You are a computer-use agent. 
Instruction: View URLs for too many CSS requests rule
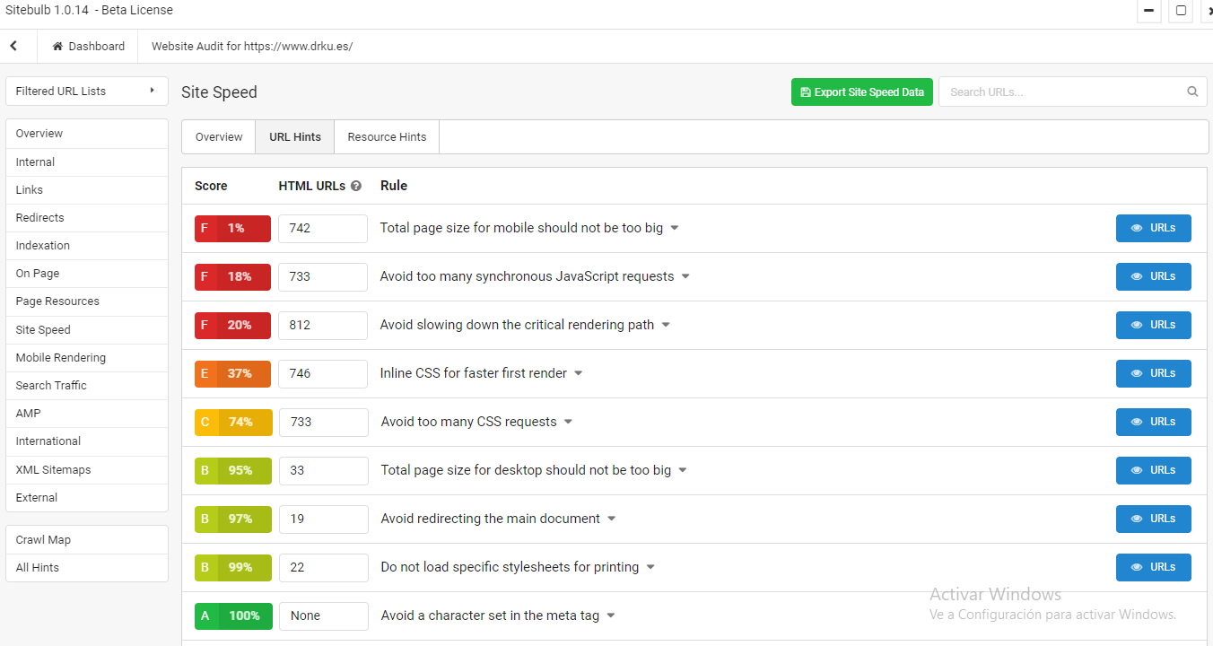coord(1153,422)
